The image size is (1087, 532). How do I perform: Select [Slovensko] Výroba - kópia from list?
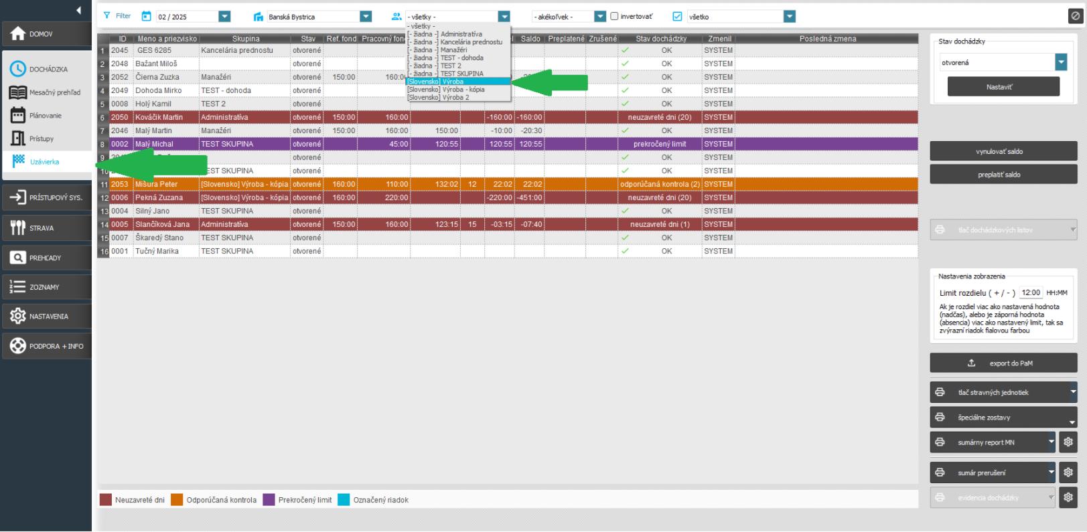point(445,90)
